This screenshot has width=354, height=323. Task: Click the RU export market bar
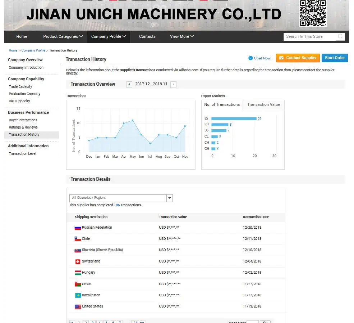[x=220, y=124]
